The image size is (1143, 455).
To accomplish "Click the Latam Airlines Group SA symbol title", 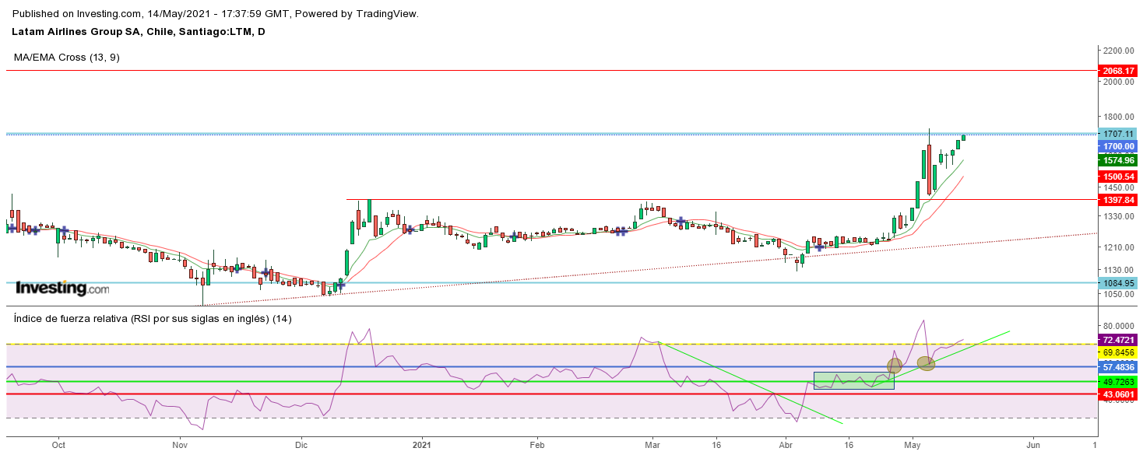I will 139,32.
